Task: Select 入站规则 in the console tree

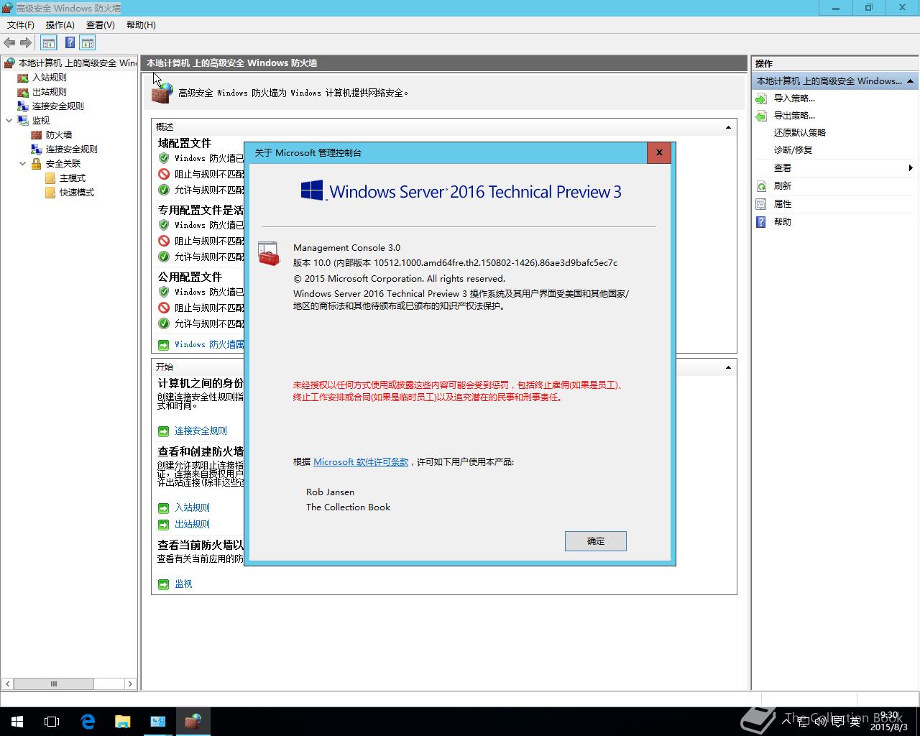Action: tap(49, 78)
